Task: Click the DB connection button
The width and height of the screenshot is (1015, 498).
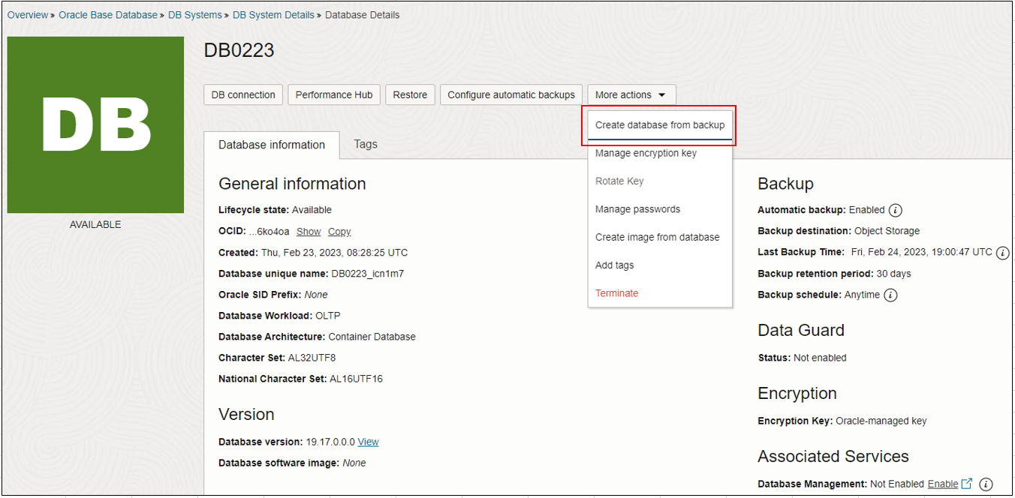Action: click(243, 95)
